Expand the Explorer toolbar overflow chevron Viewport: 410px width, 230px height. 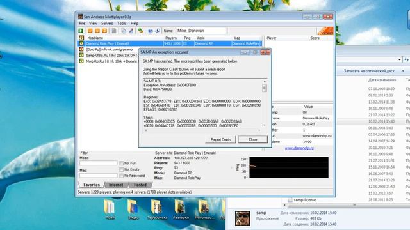point(403,71)
